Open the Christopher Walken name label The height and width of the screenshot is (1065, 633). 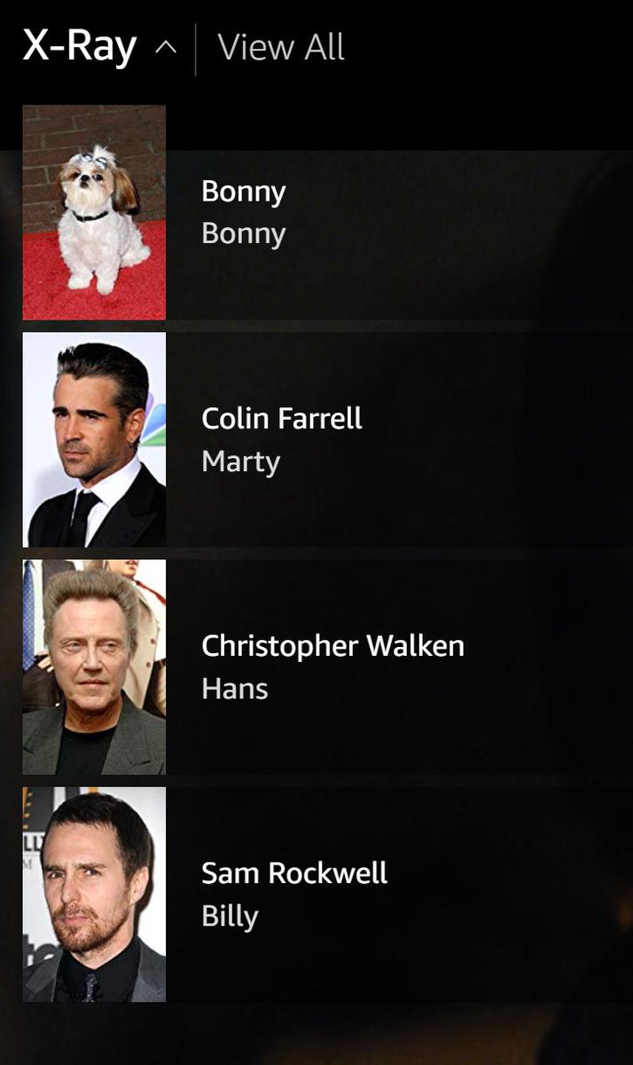(x=332, y=647)
